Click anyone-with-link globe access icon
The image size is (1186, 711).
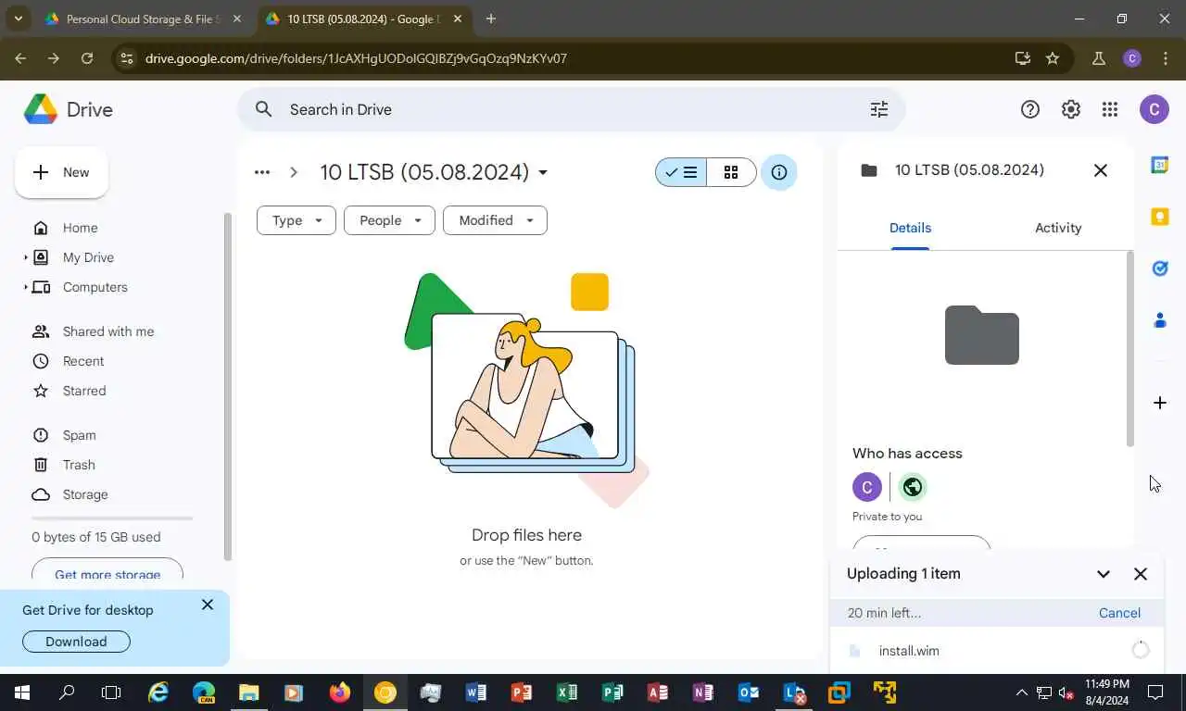pyautogui.click(x=913, y=487)
